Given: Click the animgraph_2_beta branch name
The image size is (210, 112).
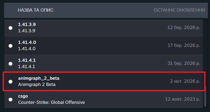Looking at the screenshot, I should pyautogui.click(x=38, y=78).
